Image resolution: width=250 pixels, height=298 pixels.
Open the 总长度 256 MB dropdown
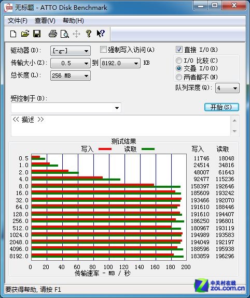pos(71,76)
